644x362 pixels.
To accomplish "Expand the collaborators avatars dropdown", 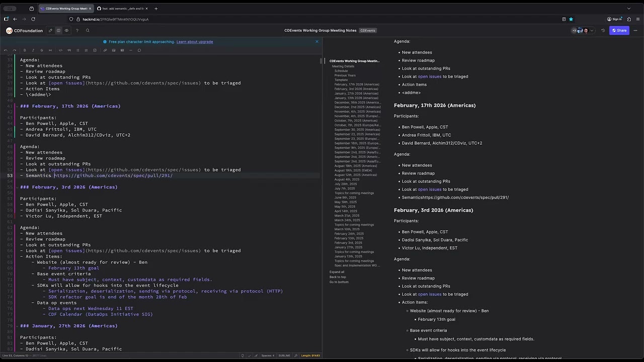I will [x=592, y=31].
